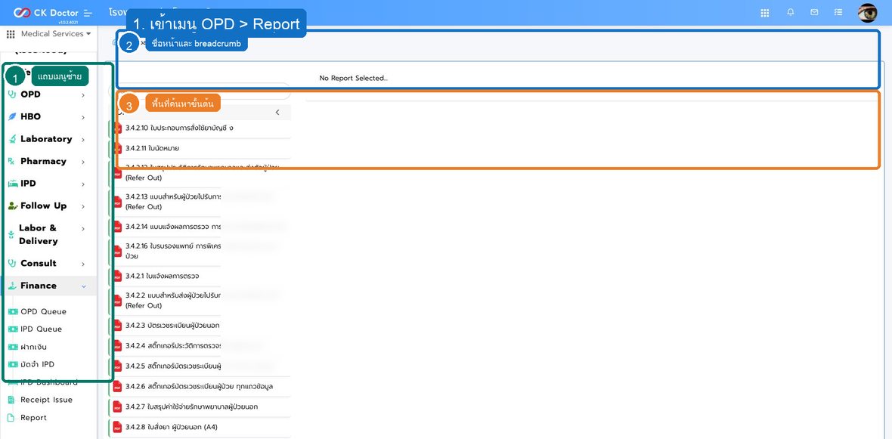This screenshot has height=439, width=892.
Task: Toggle the sidebar hamburger icon beside CK Doctor
Action: 87,13
